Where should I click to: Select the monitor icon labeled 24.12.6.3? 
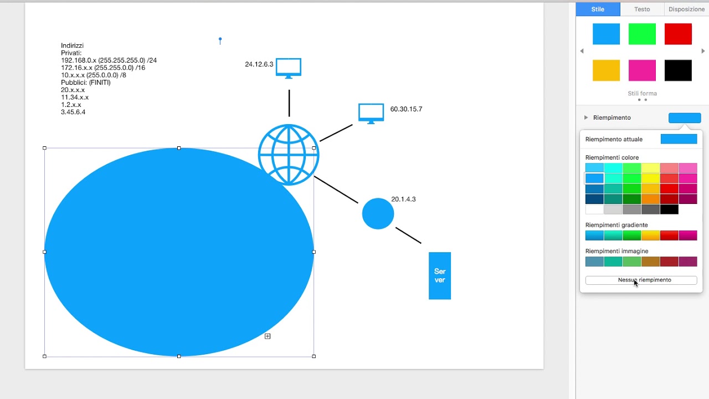tap(289, 68)
